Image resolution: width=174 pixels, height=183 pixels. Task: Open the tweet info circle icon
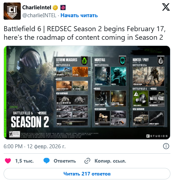tap(166, 146)
